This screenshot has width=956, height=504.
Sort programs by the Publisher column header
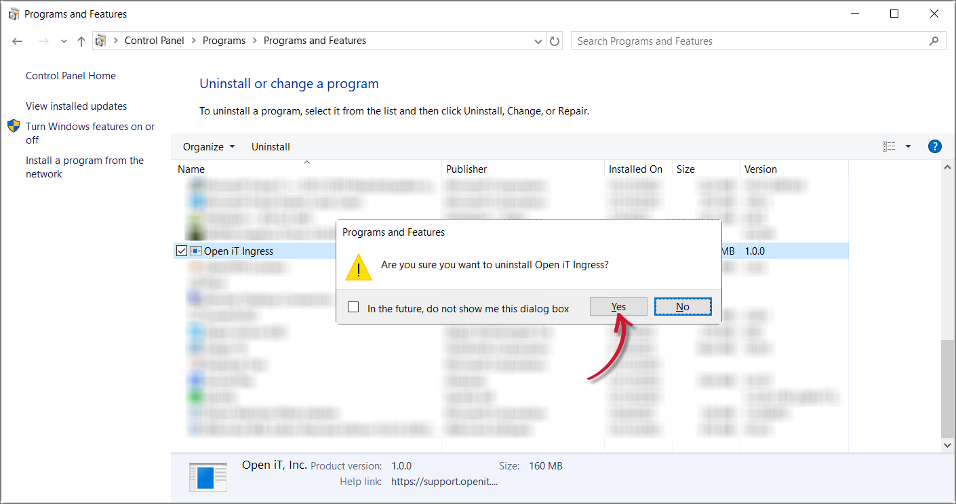tap(466, 168)
